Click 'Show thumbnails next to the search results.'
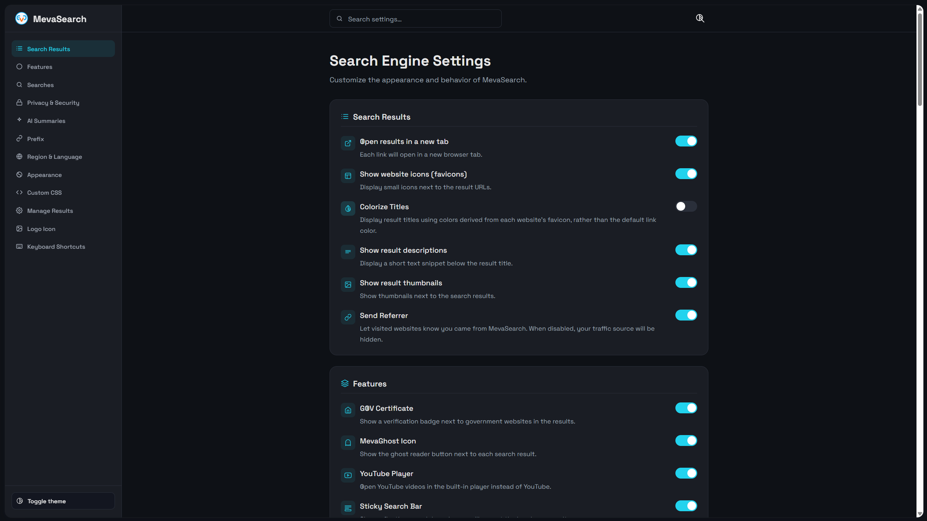927x521 pixels. coord(427,296)
